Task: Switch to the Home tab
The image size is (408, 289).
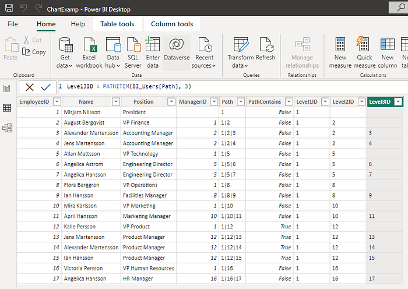Action: [46, 24]
